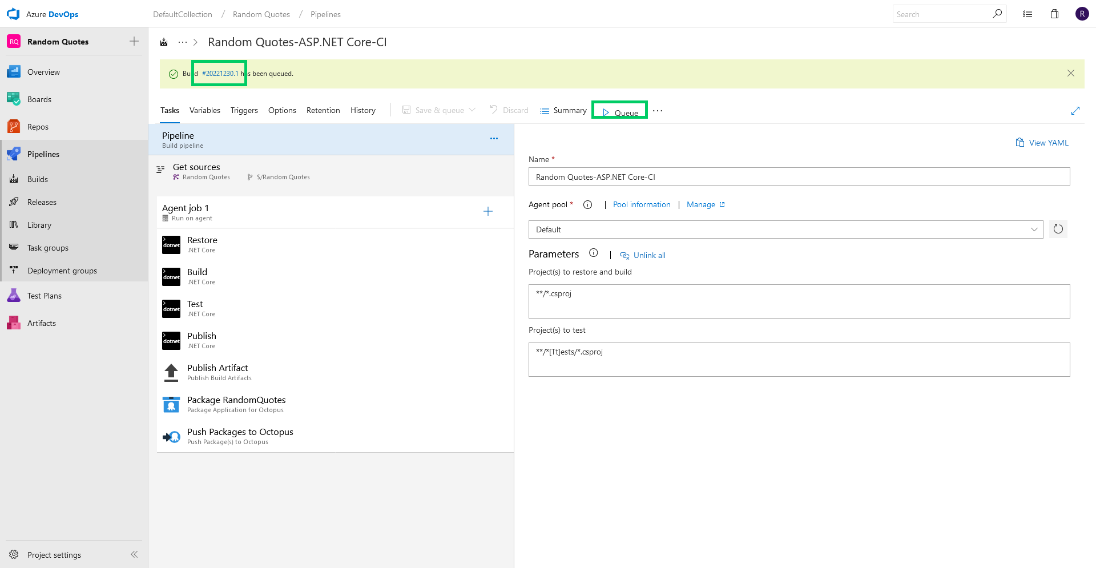Go to Builds under Pipelines

74,179
